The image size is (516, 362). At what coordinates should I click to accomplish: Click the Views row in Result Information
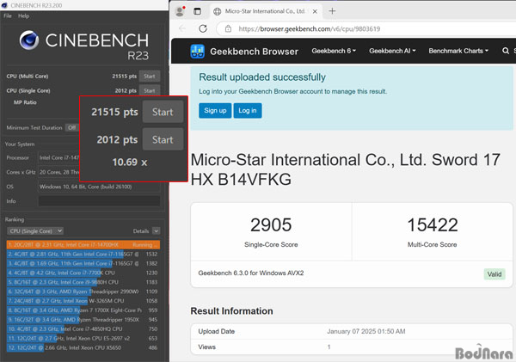[x=351, y=347]
